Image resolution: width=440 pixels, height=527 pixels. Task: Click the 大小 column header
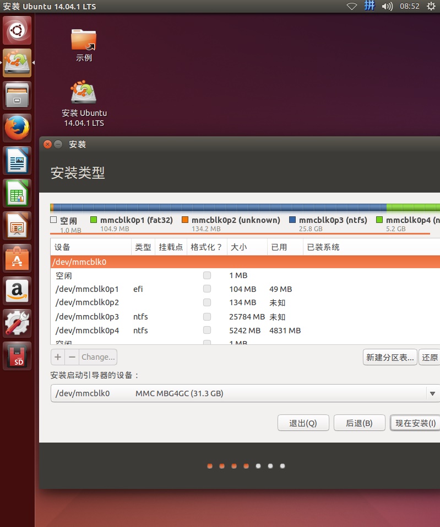(247, 247)
